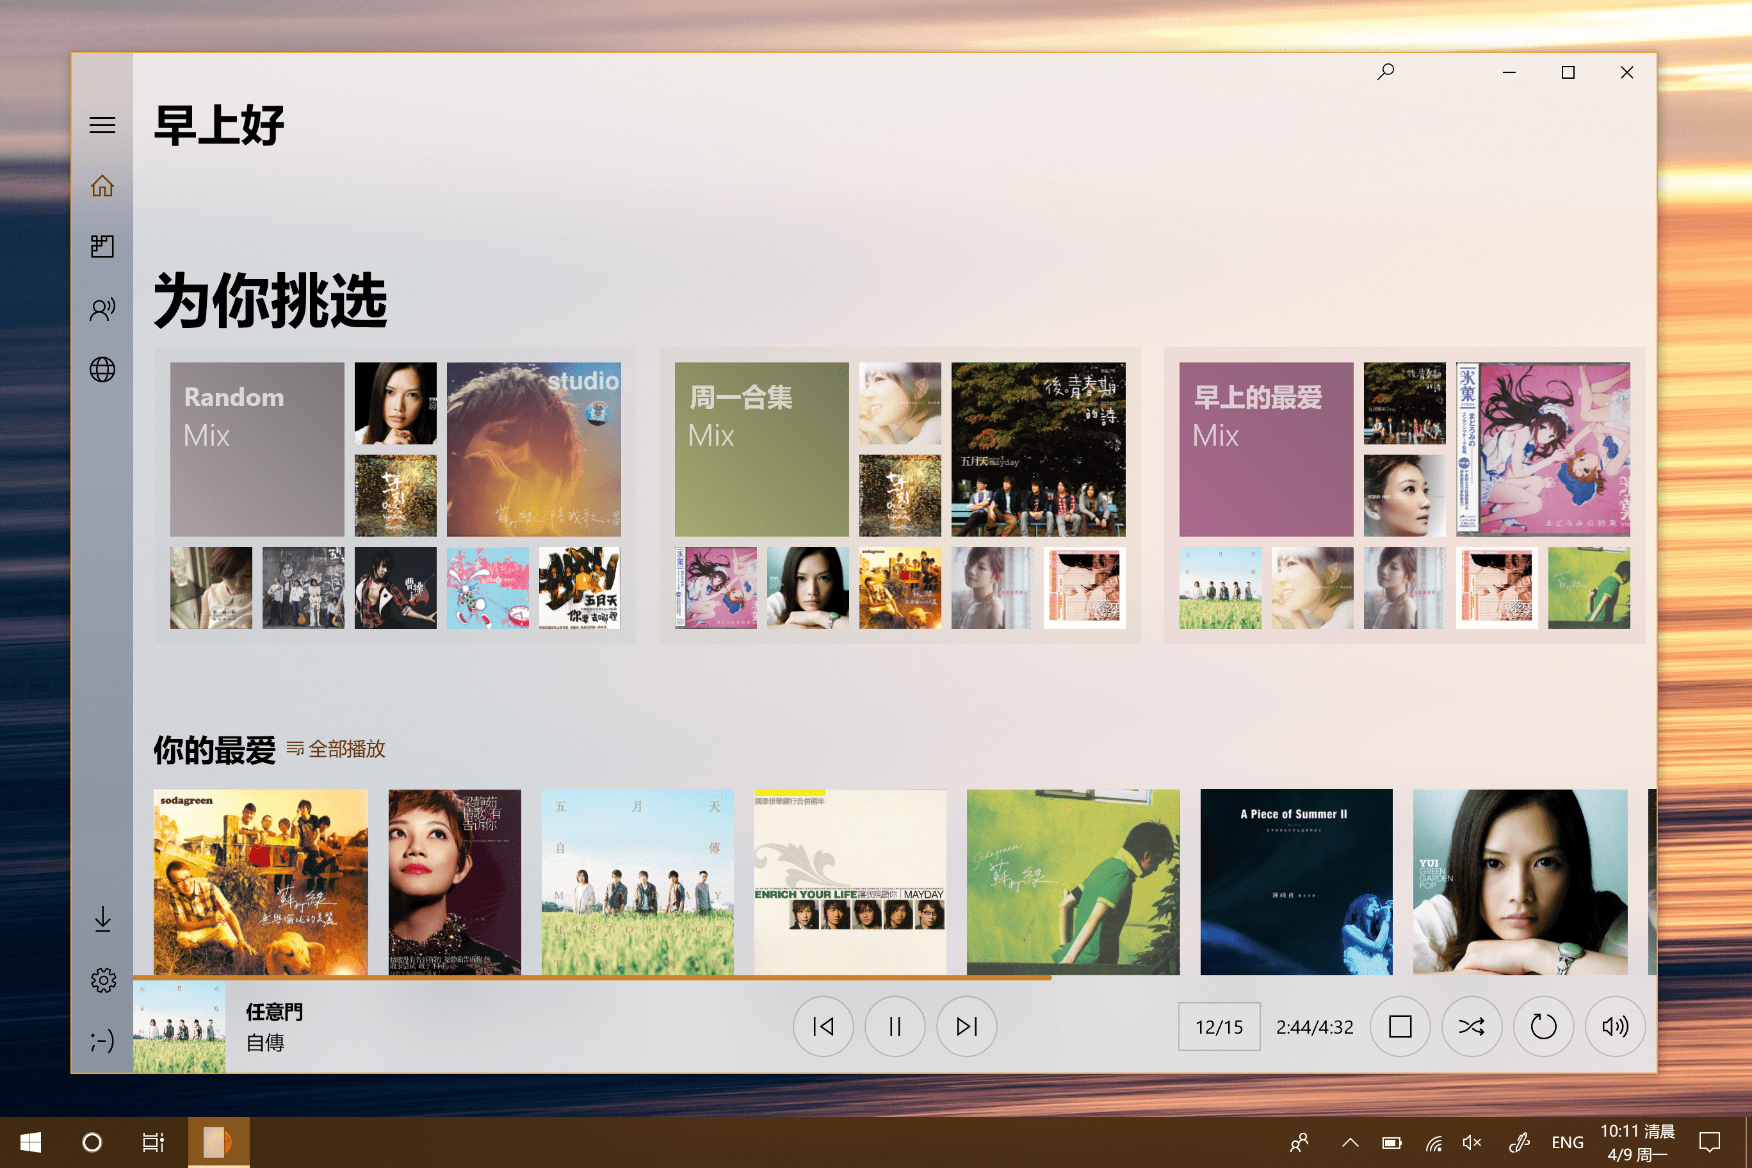Open the hamburger navigation menu

[x=102, y=125]
